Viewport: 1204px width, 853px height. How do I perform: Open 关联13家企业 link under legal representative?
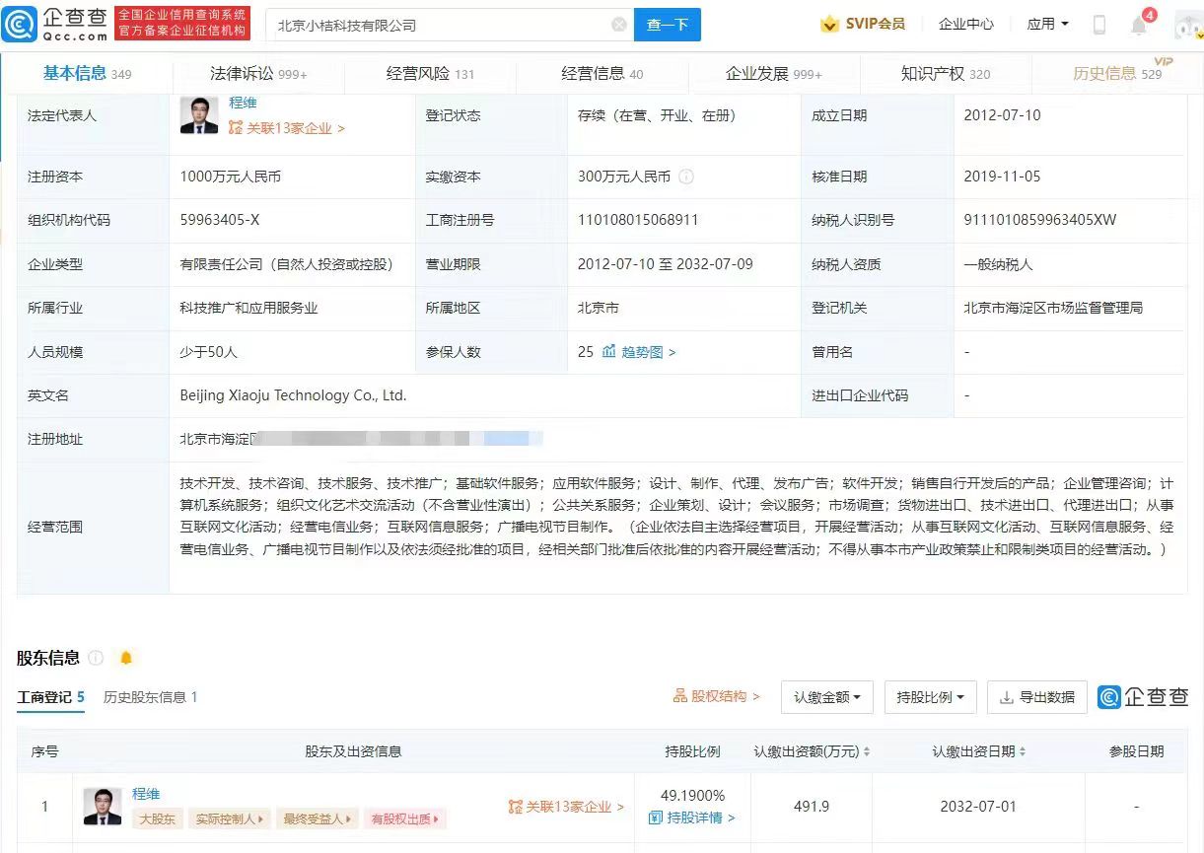(x=294, y=128)
